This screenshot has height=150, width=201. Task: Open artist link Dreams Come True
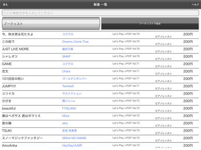click(x=75, y=42)
